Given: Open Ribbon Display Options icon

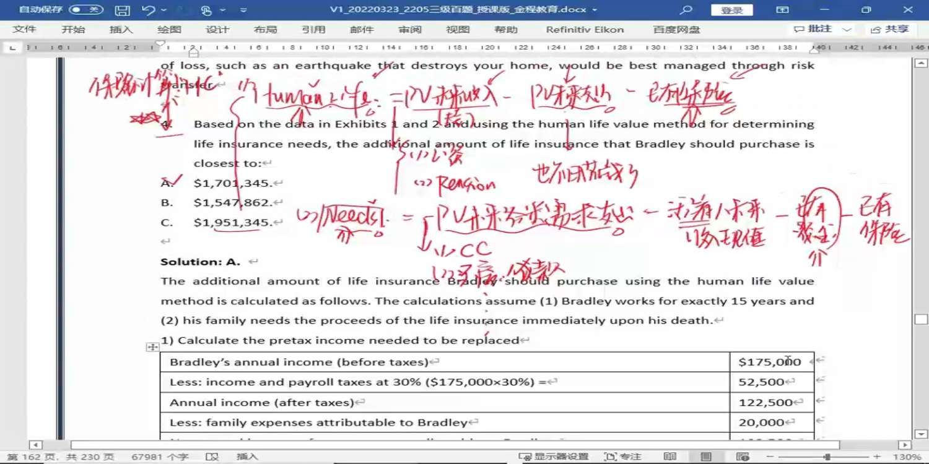Looking at the screenshot, I should click(x=783, y=10).
